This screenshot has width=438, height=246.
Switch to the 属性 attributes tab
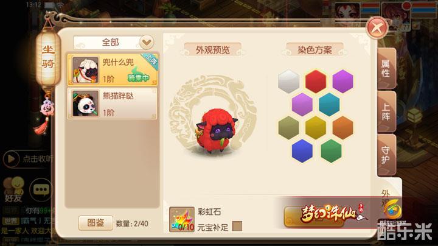pos(386,68)
